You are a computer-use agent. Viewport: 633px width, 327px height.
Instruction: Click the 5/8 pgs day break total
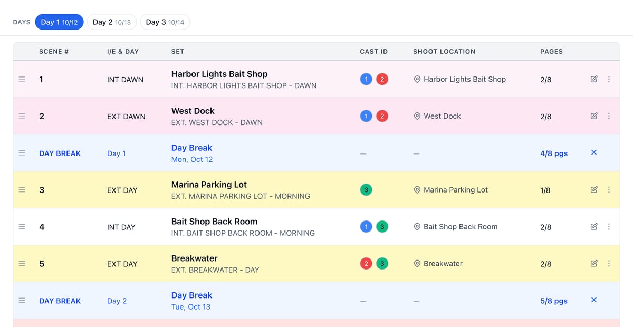pos(554,301)
